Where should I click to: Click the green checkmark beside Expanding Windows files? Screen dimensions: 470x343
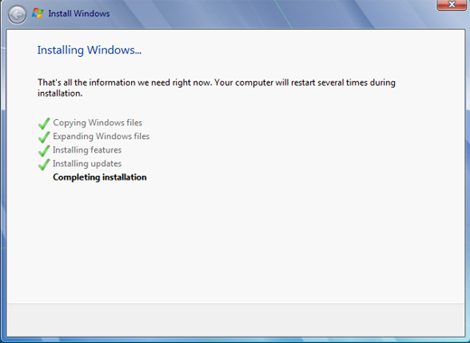[x=44, y=137]
